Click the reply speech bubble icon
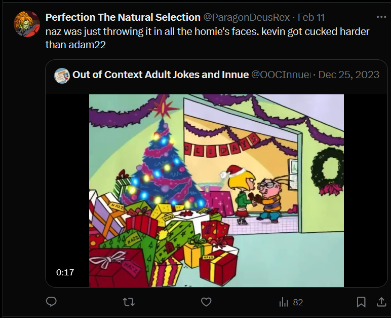The height and width of the screenshot is (318, 391). click(51, 302)
